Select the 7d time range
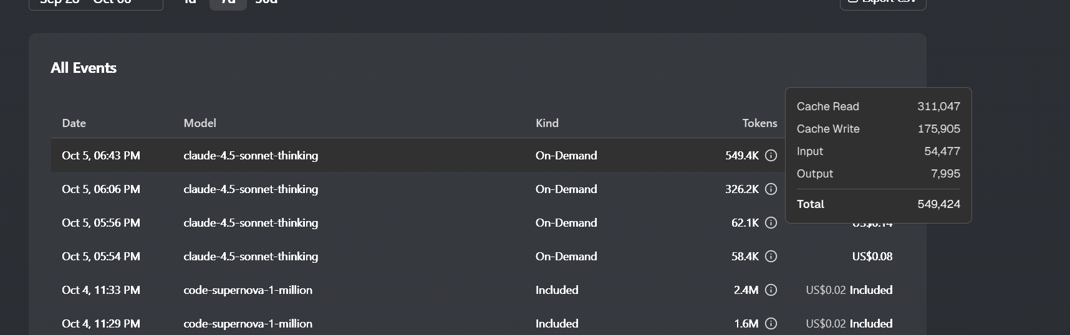 (228, 2)
